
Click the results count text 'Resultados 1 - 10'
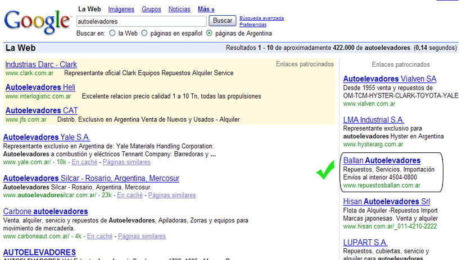click(x=250, y=48)
